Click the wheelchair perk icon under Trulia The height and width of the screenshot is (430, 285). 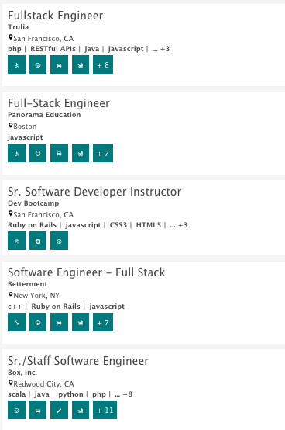pyautogui.click(x=17, y=64)
